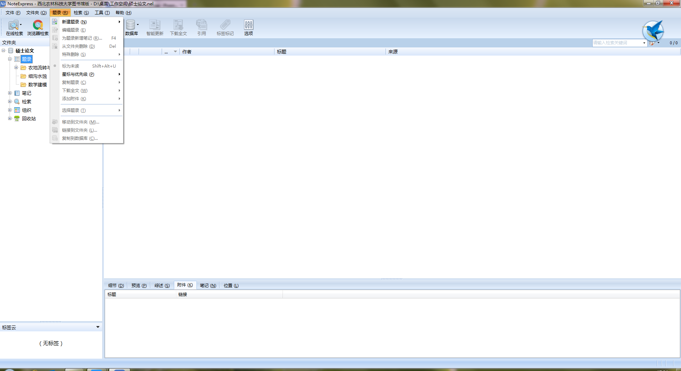Screen dimensions: 681x371
Task: Click the 硕士论文 database icon in the tree
Action: point(11,51)
